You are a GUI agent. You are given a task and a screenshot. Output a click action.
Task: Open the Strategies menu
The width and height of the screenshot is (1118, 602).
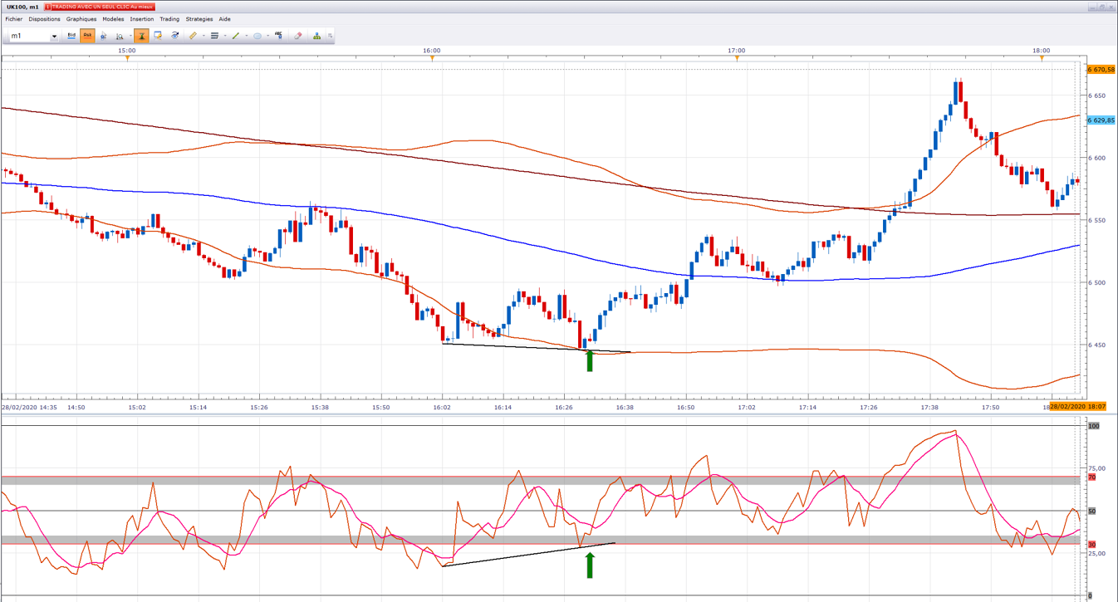[199, 19]
